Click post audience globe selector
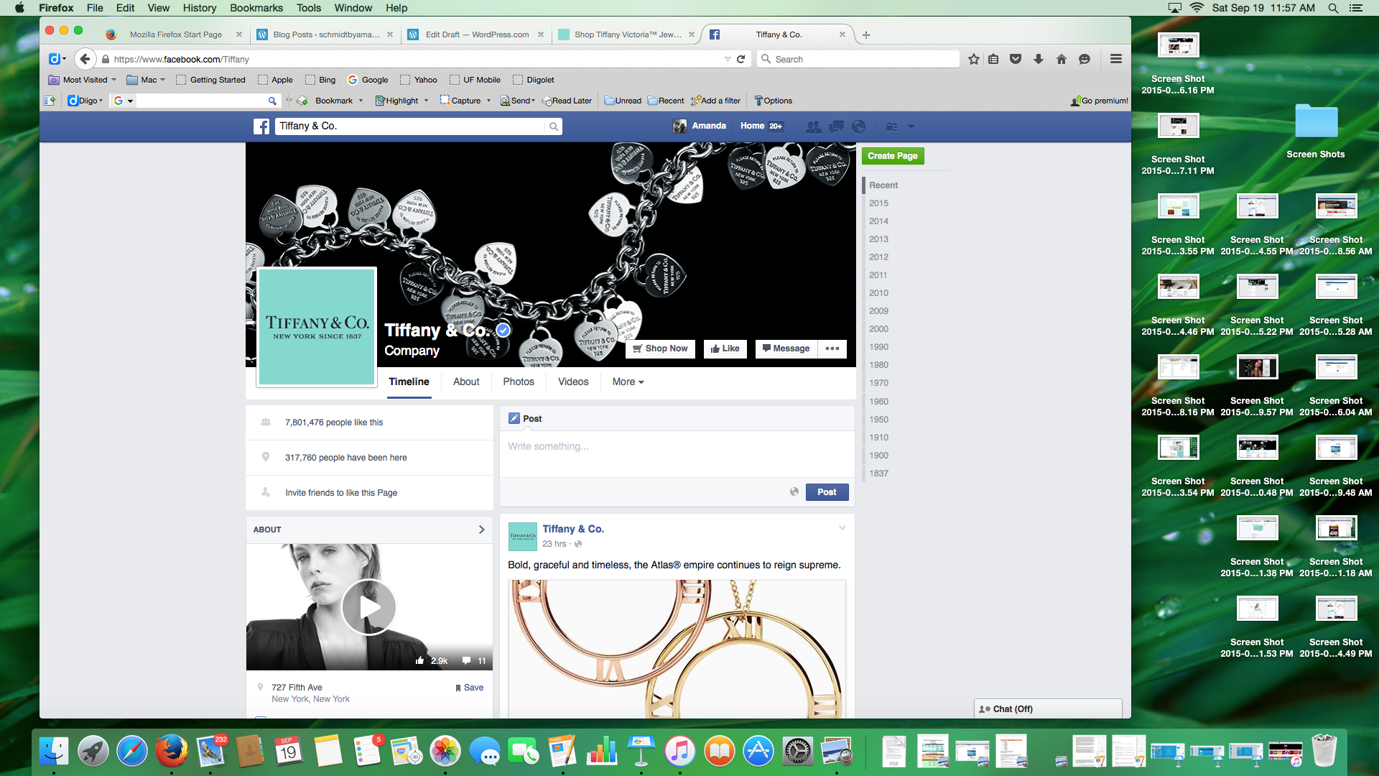 click(x=794, y=492)
